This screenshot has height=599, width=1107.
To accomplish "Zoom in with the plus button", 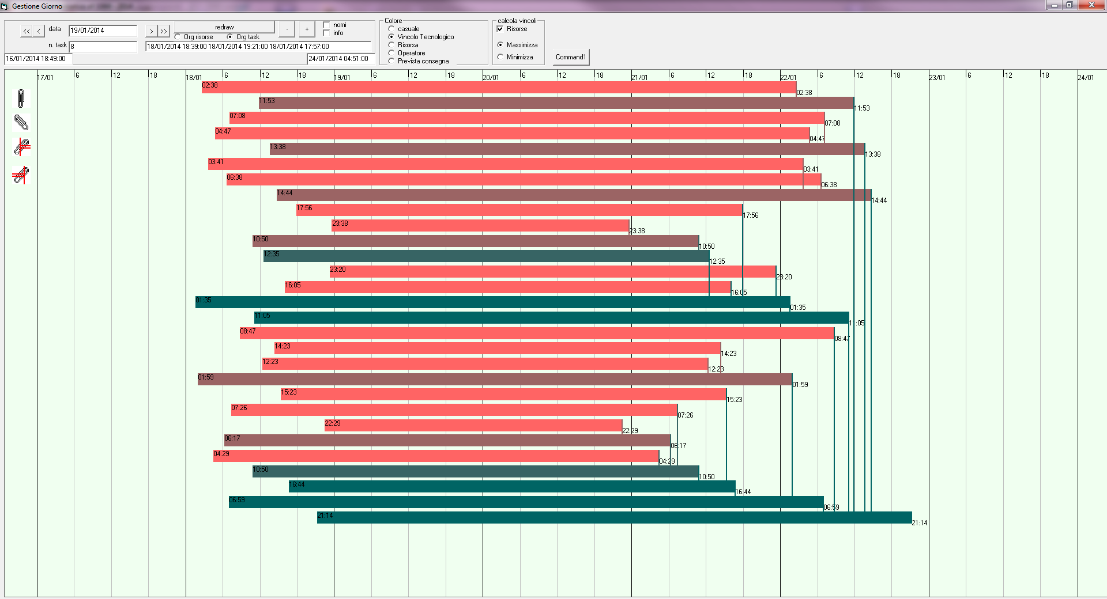I will 307,29.
